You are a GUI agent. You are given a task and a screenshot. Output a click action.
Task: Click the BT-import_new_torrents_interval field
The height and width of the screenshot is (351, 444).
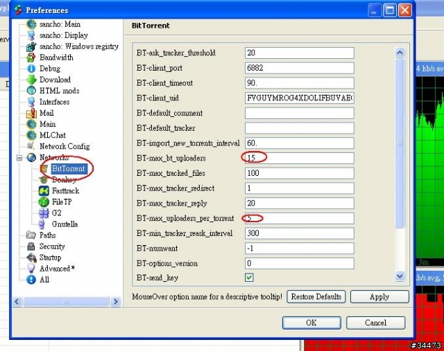[x=299, y=143]
